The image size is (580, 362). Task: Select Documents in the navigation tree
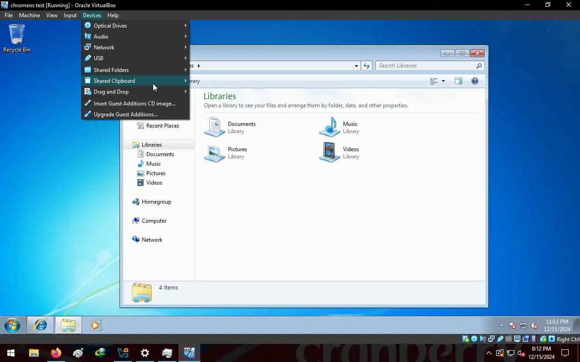click(155, 154)
